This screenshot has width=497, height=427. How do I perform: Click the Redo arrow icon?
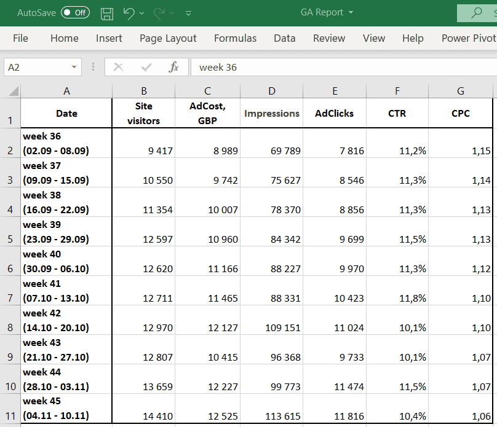159,14
